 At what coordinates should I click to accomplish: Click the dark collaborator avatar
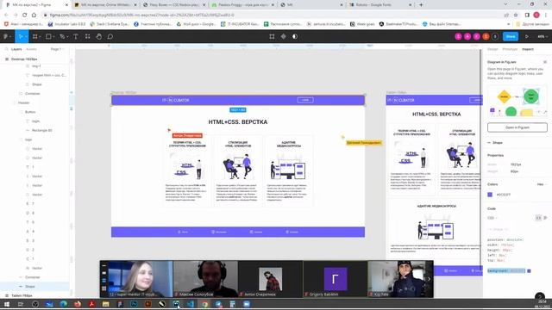[495, 36]
